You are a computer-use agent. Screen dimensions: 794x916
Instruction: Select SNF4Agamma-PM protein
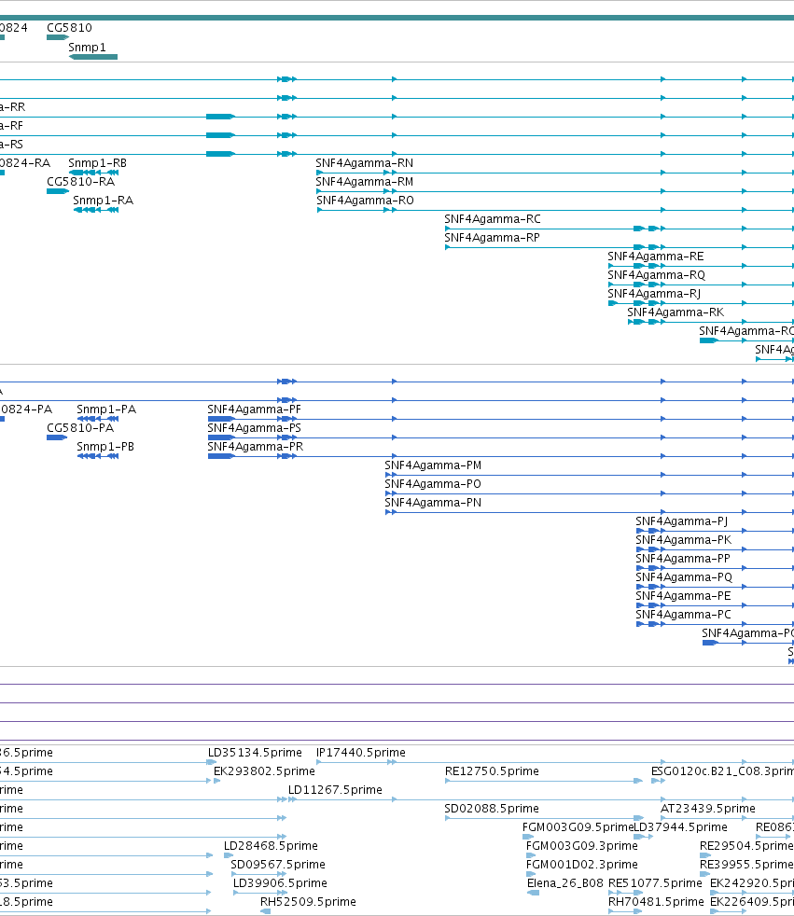[433, 465]
